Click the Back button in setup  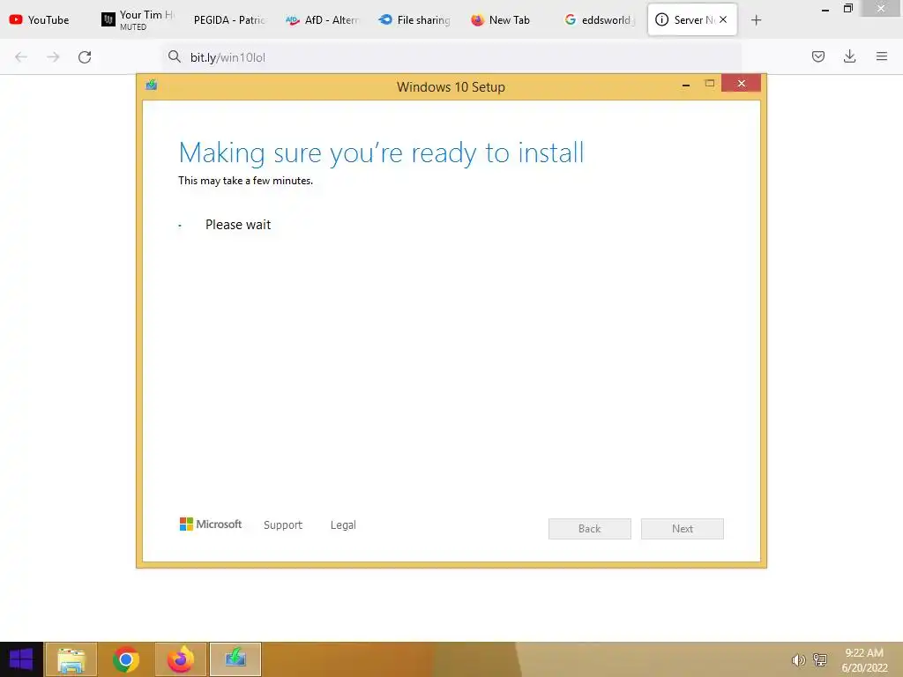(590, 529)
